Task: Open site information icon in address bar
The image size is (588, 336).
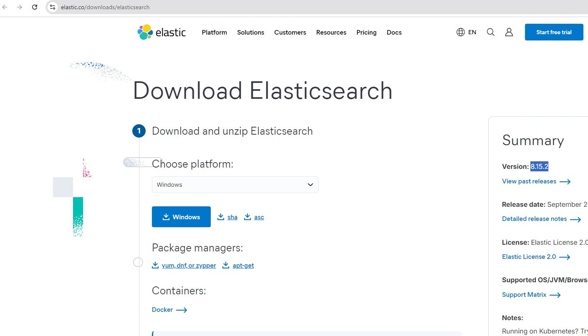Action: [52, 7]
